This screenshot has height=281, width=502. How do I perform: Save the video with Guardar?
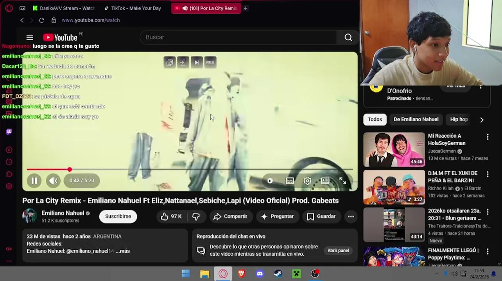pyautogui.click(x=321, y=216)
